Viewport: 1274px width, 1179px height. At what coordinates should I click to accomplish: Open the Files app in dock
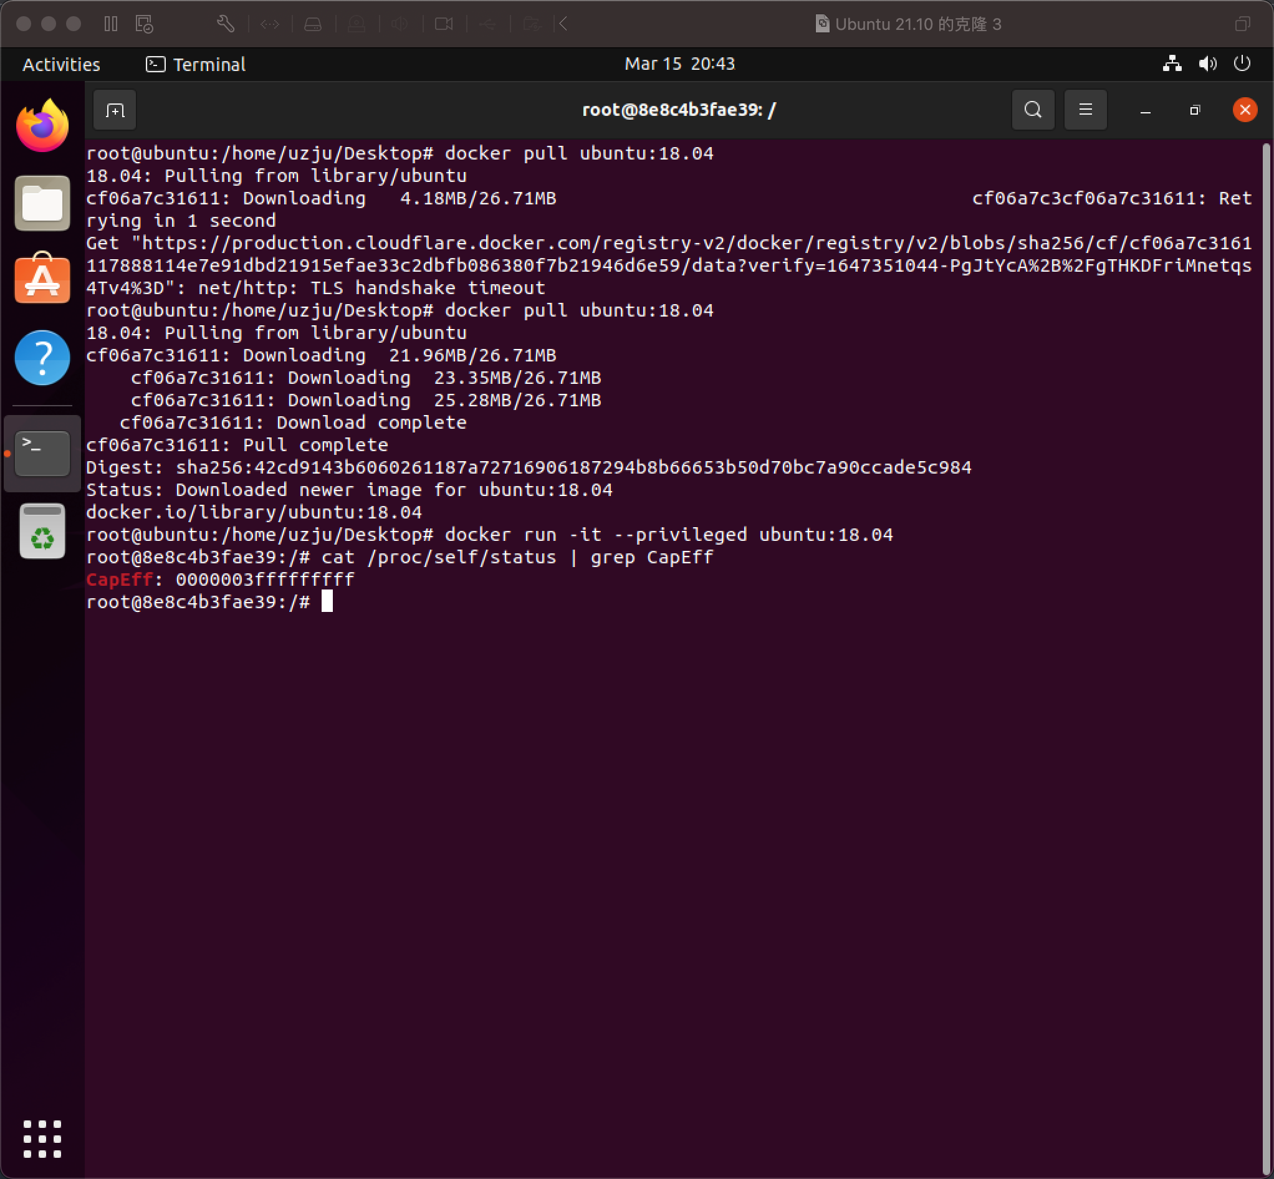click(x=42, y=203)
